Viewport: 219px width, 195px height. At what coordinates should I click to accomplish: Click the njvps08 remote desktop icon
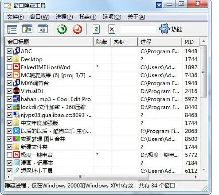(x=16, y=115)
